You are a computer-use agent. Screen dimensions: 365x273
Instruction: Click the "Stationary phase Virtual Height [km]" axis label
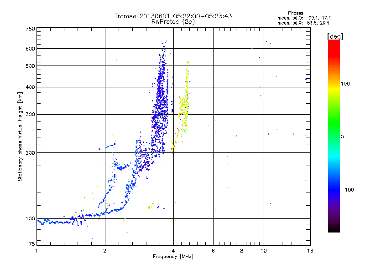20,137
